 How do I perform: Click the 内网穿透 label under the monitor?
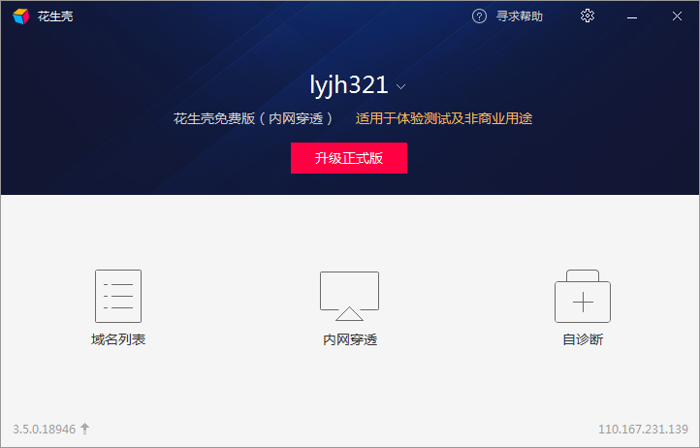(x=350, y=339)
